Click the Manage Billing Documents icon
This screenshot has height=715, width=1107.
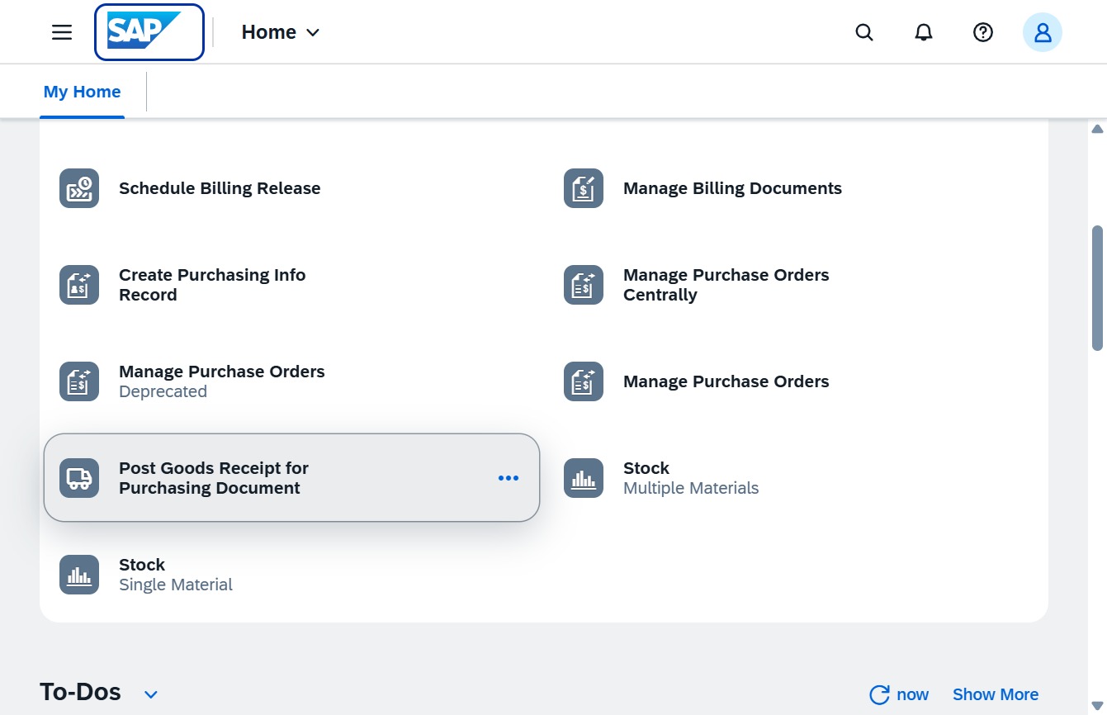pyautogui.click(x=584, y=188)
